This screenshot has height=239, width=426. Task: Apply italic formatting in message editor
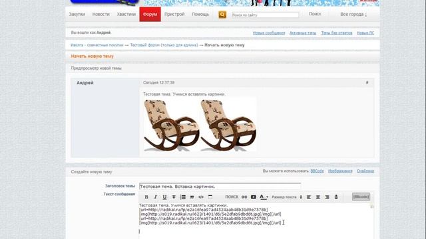pyautogui.click(x=155, y=197)
